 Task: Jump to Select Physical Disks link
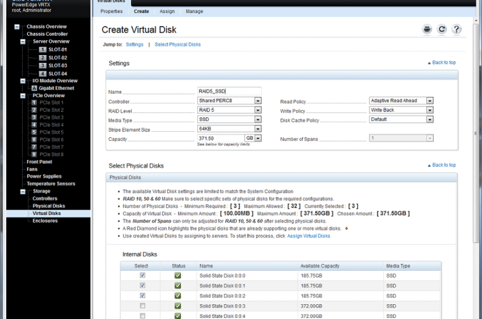(x=178, y=45)
